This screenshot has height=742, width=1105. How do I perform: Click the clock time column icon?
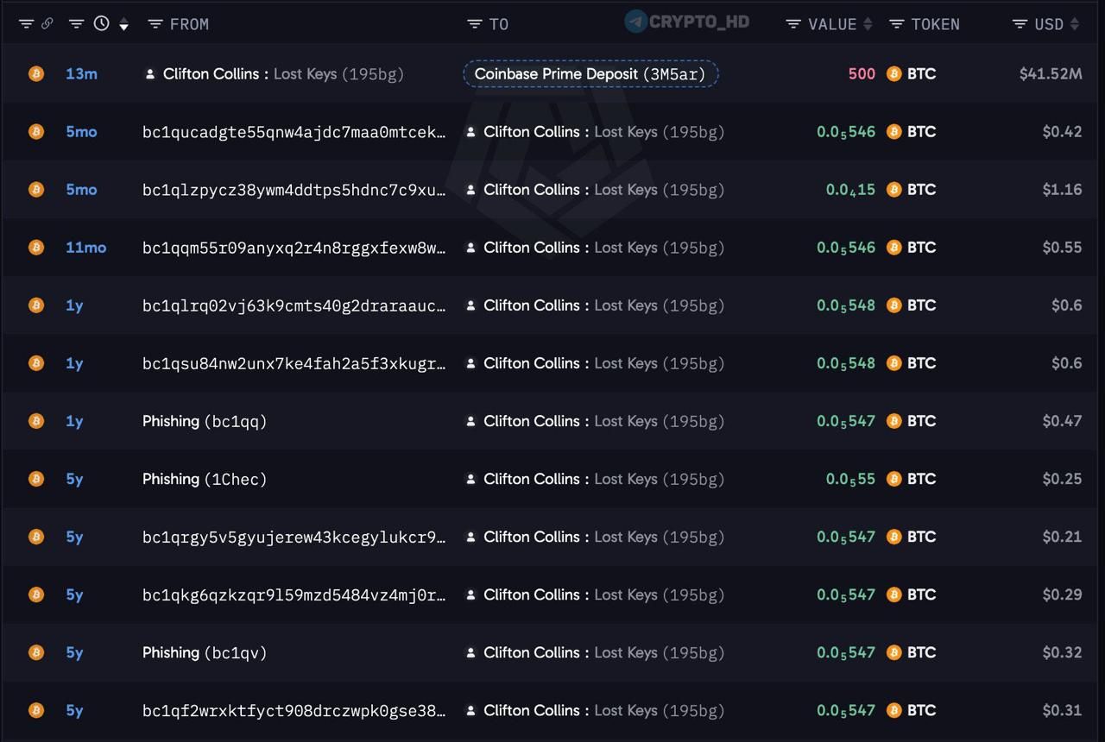101,23
